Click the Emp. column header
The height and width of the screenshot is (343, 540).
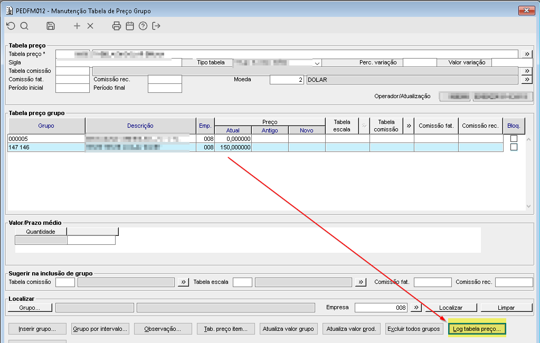pos(205,126)
